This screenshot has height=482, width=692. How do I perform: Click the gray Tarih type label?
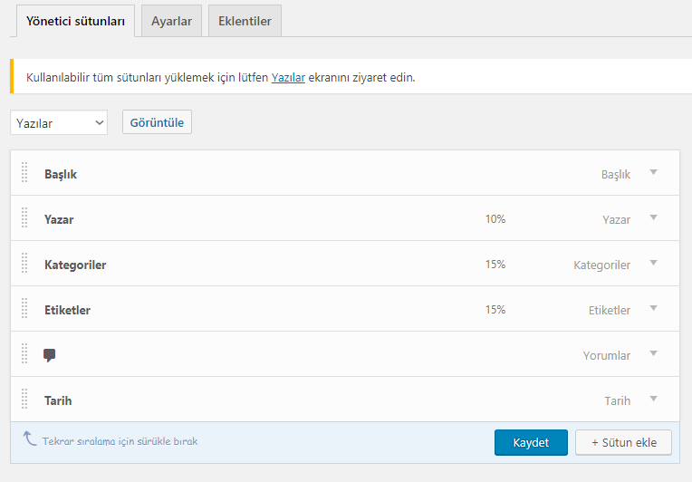tap(618, 401)
